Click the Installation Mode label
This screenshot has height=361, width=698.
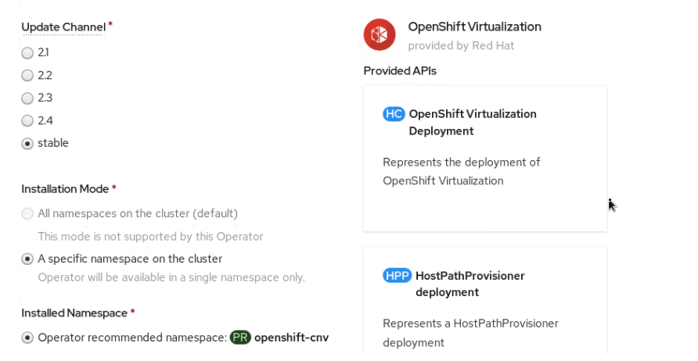(65, 189)
